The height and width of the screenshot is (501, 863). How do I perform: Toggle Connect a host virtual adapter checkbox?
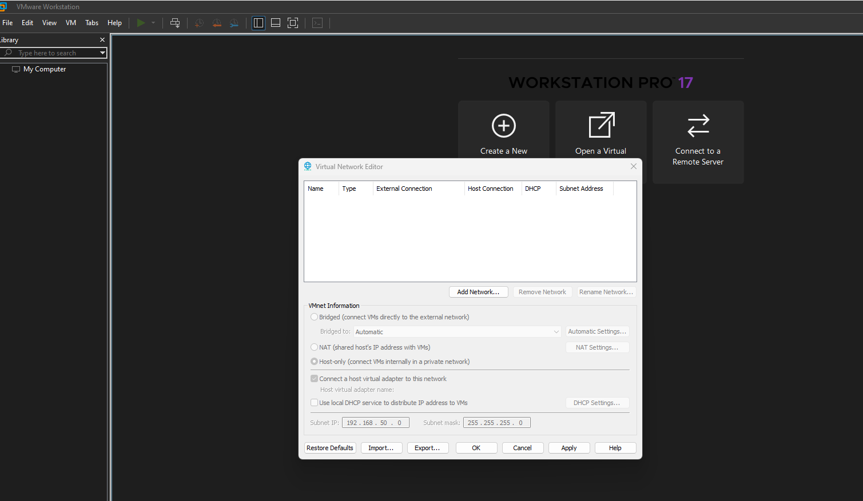coord(314,379)
